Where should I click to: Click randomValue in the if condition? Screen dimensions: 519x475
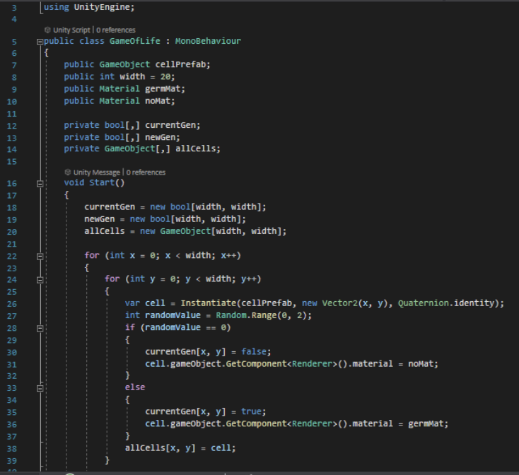click(x=173, y=327)
